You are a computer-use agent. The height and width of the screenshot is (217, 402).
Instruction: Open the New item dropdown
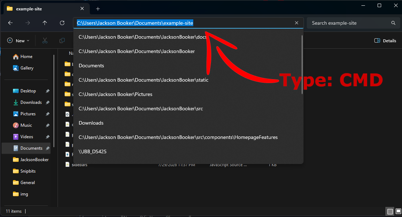click(x=18, y=40)
